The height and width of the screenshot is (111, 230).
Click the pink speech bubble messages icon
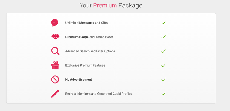(55, 23)
